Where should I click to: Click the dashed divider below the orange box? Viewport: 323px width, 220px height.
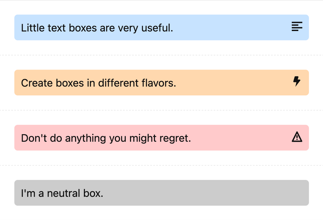pos(161,110)
